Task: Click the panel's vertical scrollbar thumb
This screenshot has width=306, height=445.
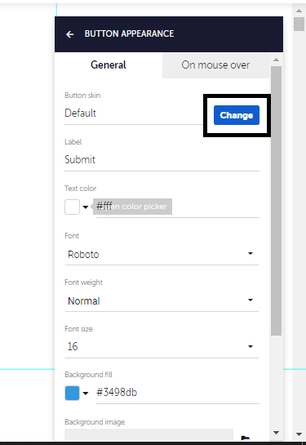Action: 276,201
